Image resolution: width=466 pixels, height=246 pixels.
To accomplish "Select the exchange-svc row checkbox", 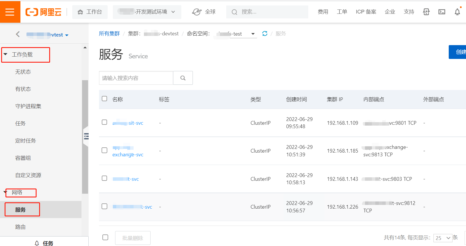I will coord(104,150).
